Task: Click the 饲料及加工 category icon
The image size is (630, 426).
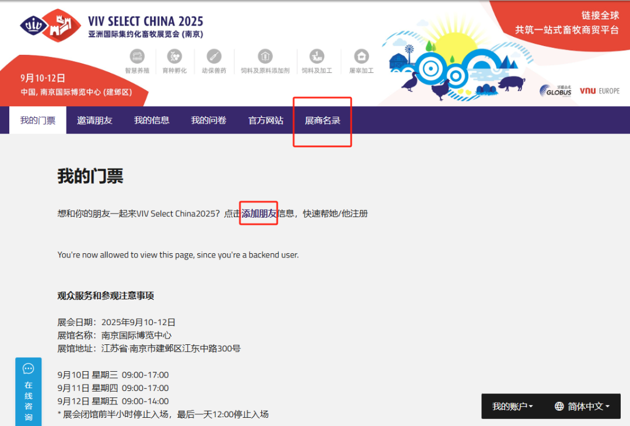Action: click(317, 56)
